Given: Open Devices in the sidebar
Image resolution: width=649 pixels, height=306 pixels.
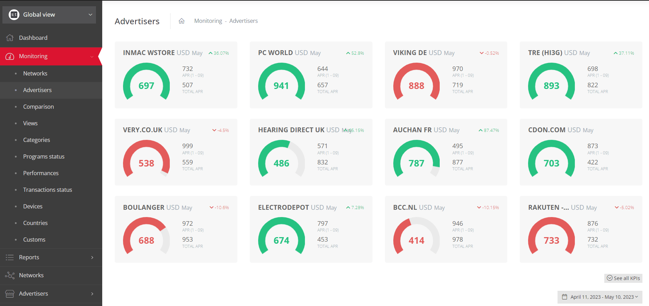Looking at the screenshot, I should coord(51,206).
